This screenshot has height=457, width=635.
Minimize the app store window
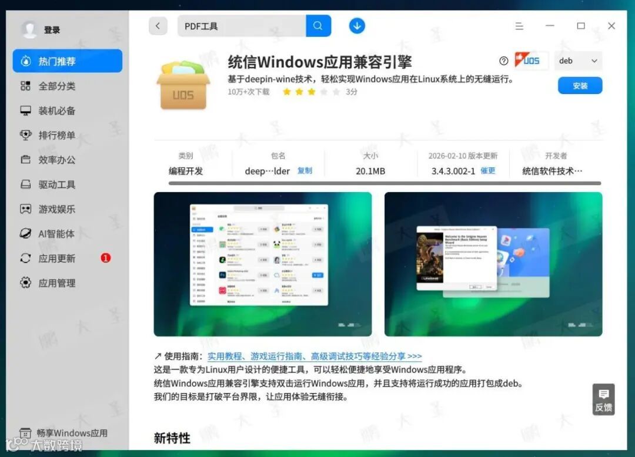(550, 26)
